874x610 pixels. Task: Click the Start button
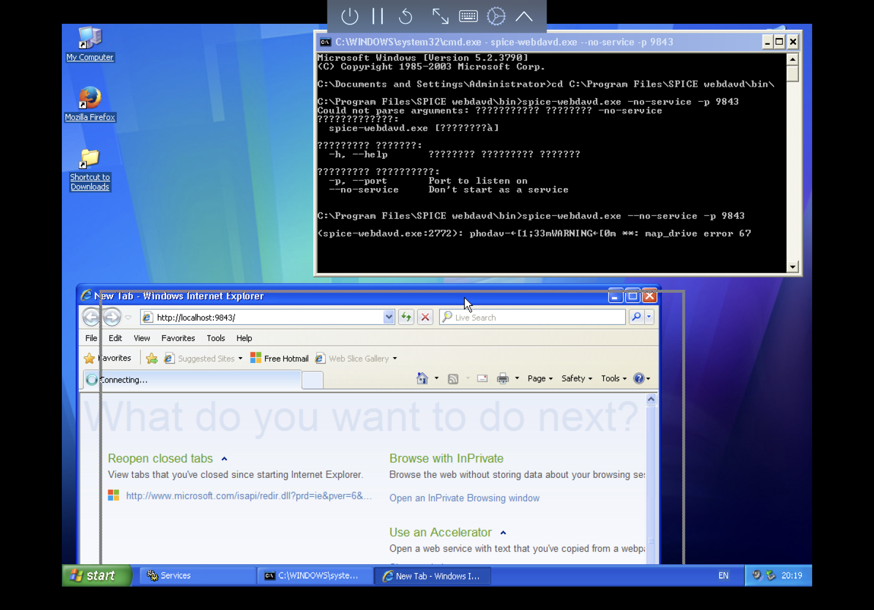coord(96,575)
